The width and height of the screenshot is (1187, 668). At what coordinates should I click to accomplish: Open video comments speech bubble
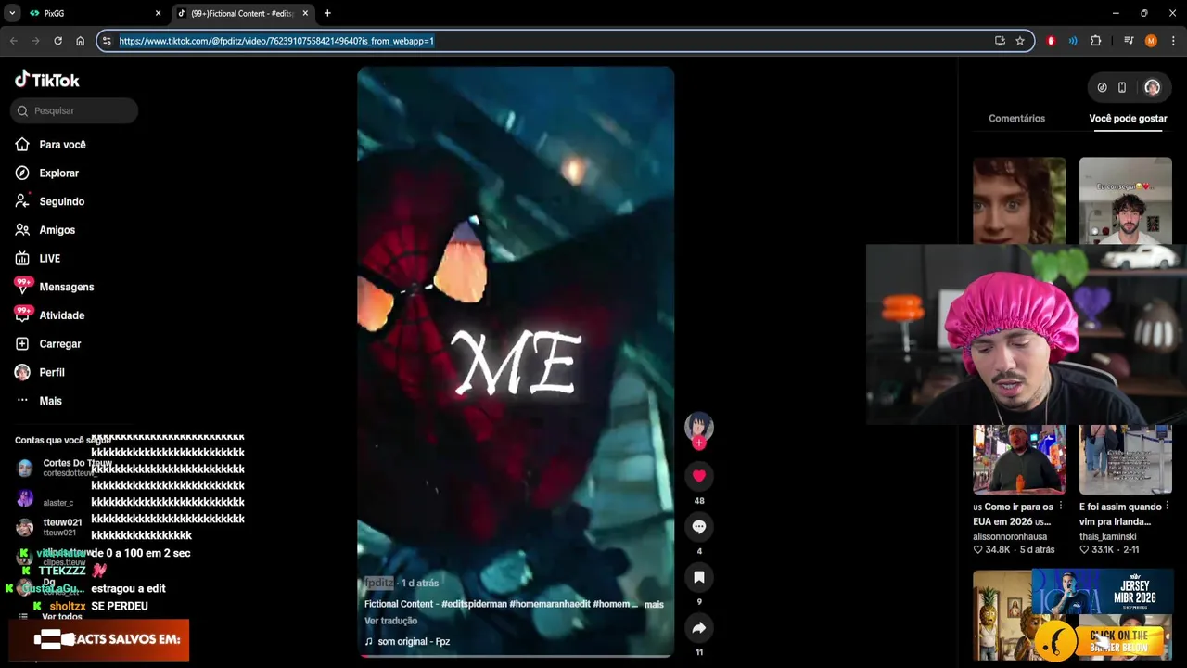pyautogui.click(x=699, y=527)
